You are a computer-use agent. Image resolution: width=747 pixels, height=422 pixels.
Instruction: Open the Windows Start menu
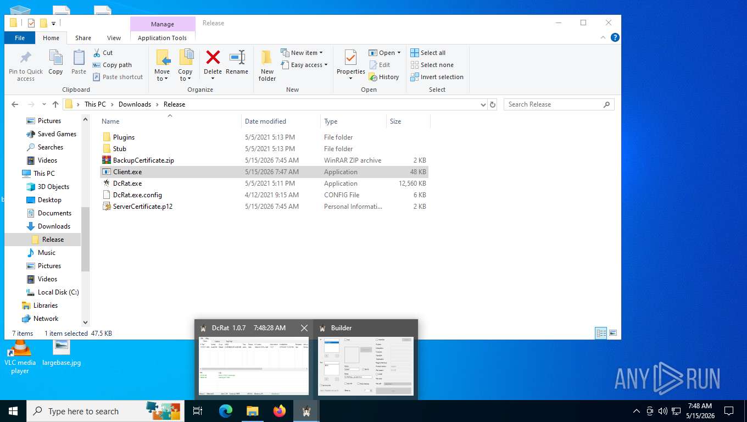click(x=13, y=411)
